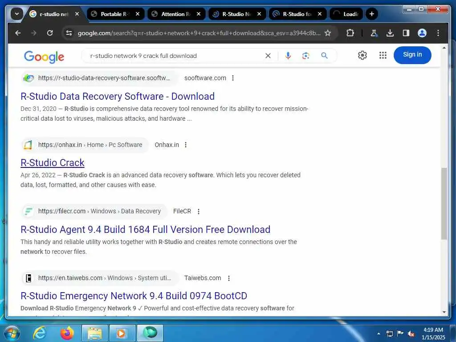This screenshot has height=342, width=456.
Task: Click the page vertical scrollbar thumb
Action: coord(444,204)
